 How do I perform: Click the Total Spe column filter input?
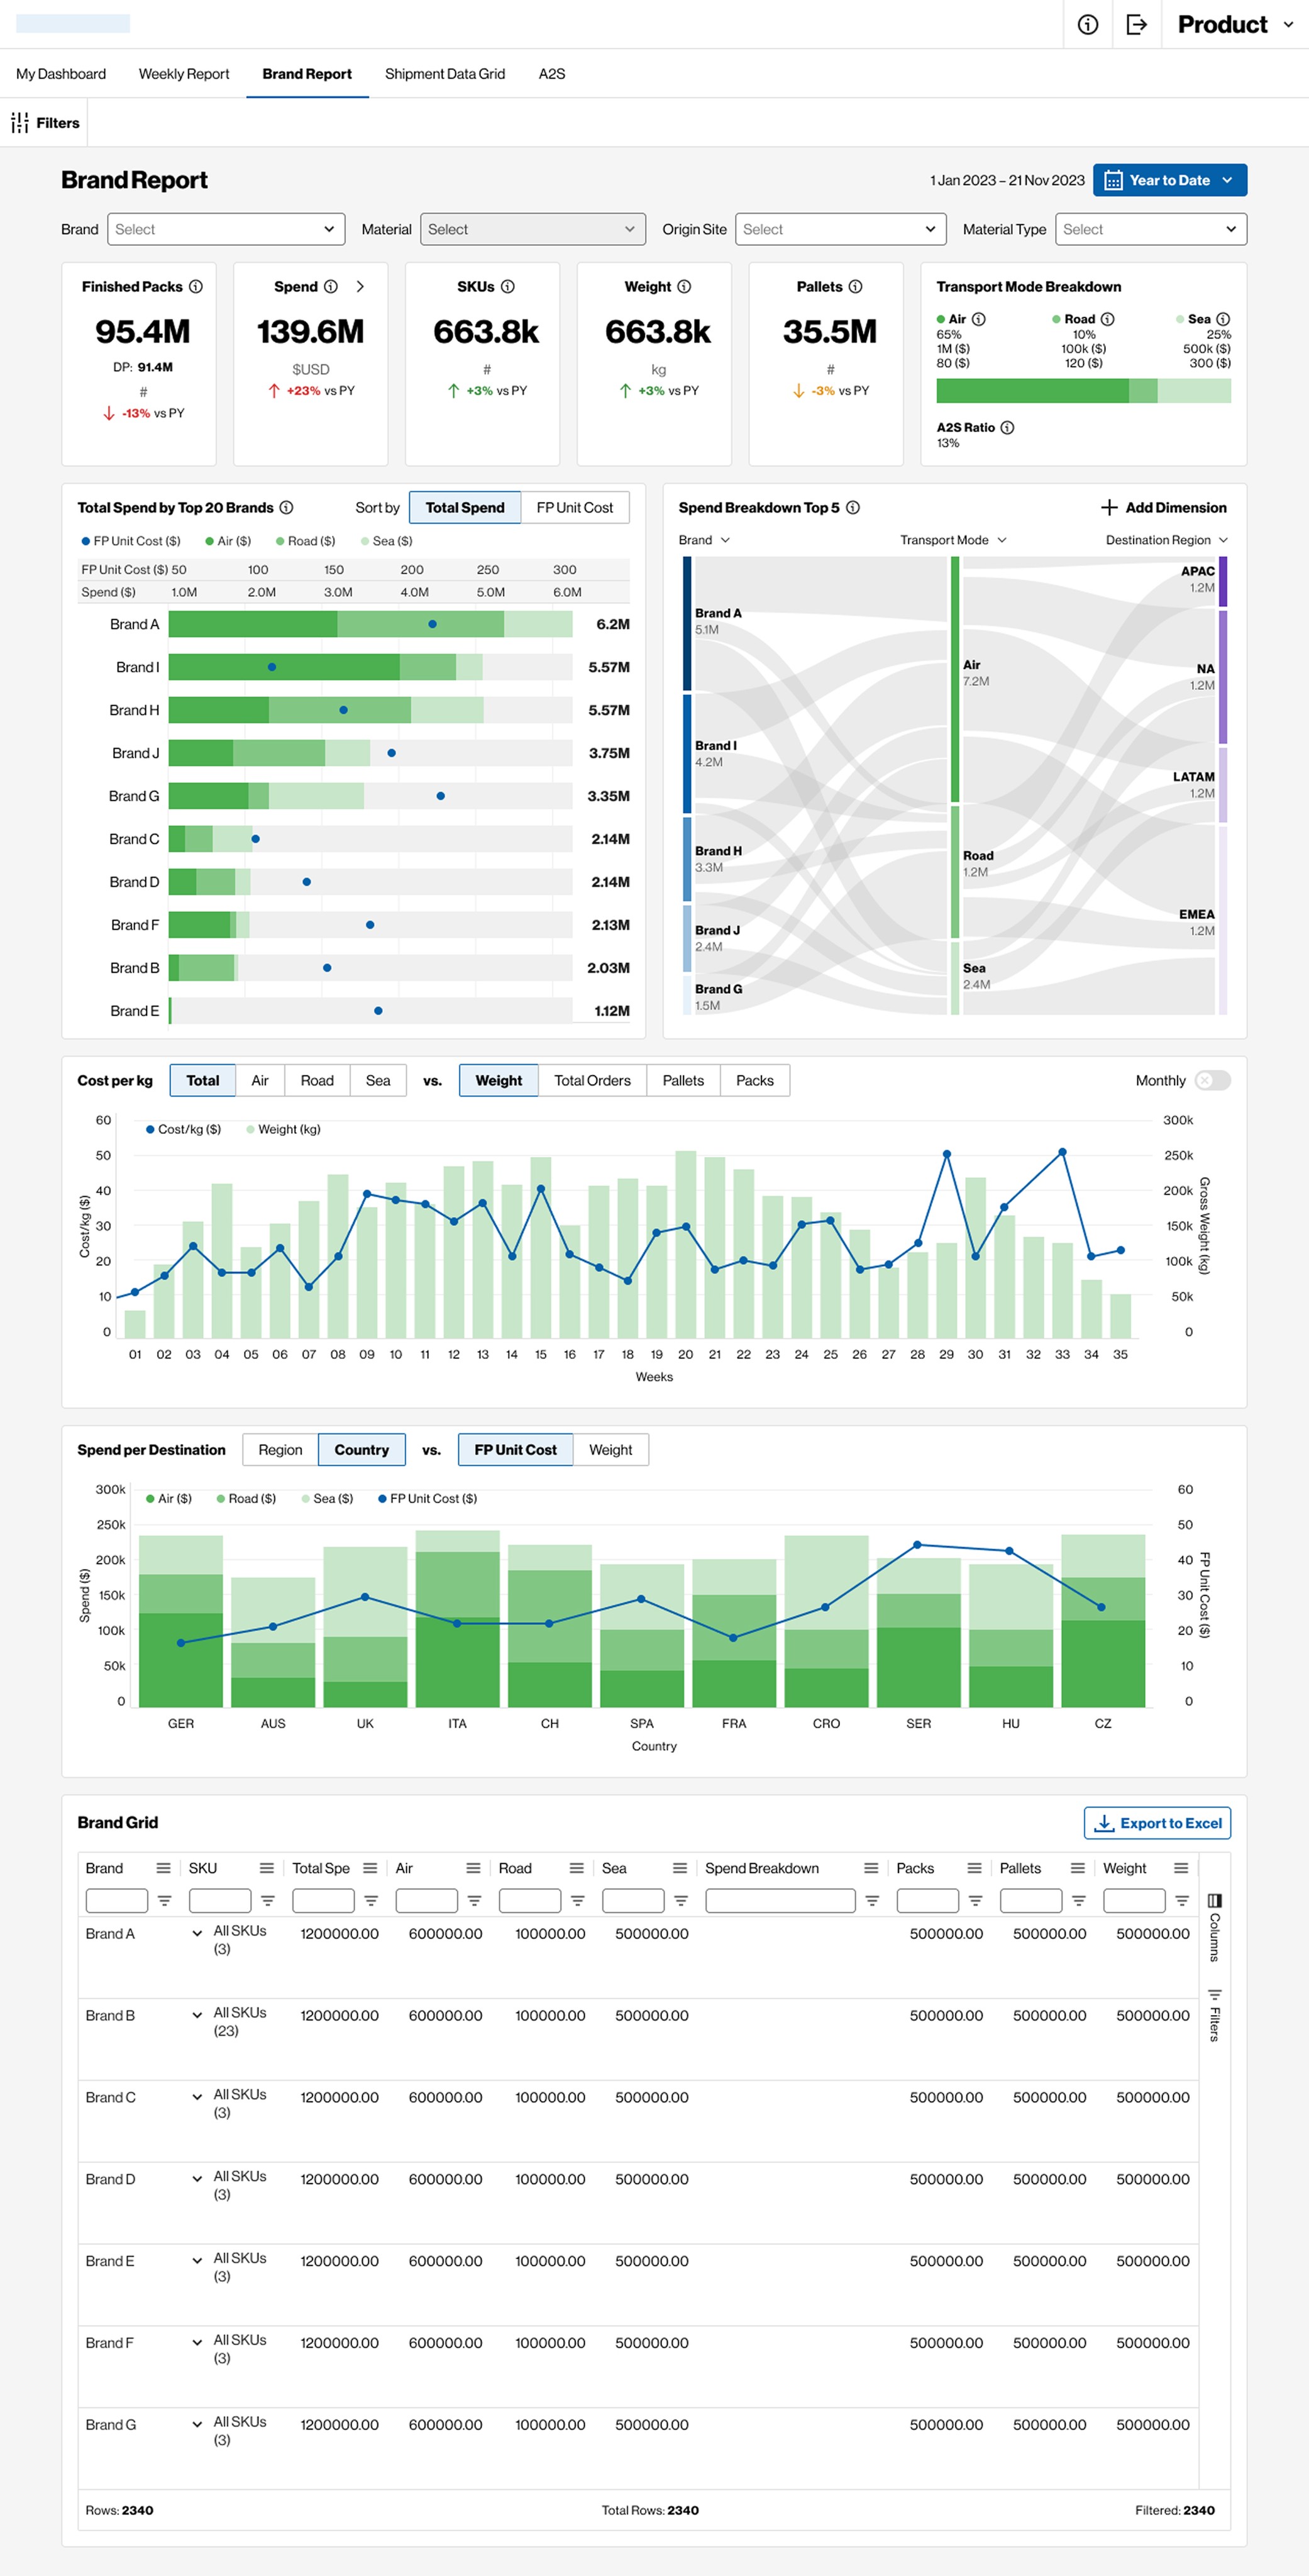323,1901
